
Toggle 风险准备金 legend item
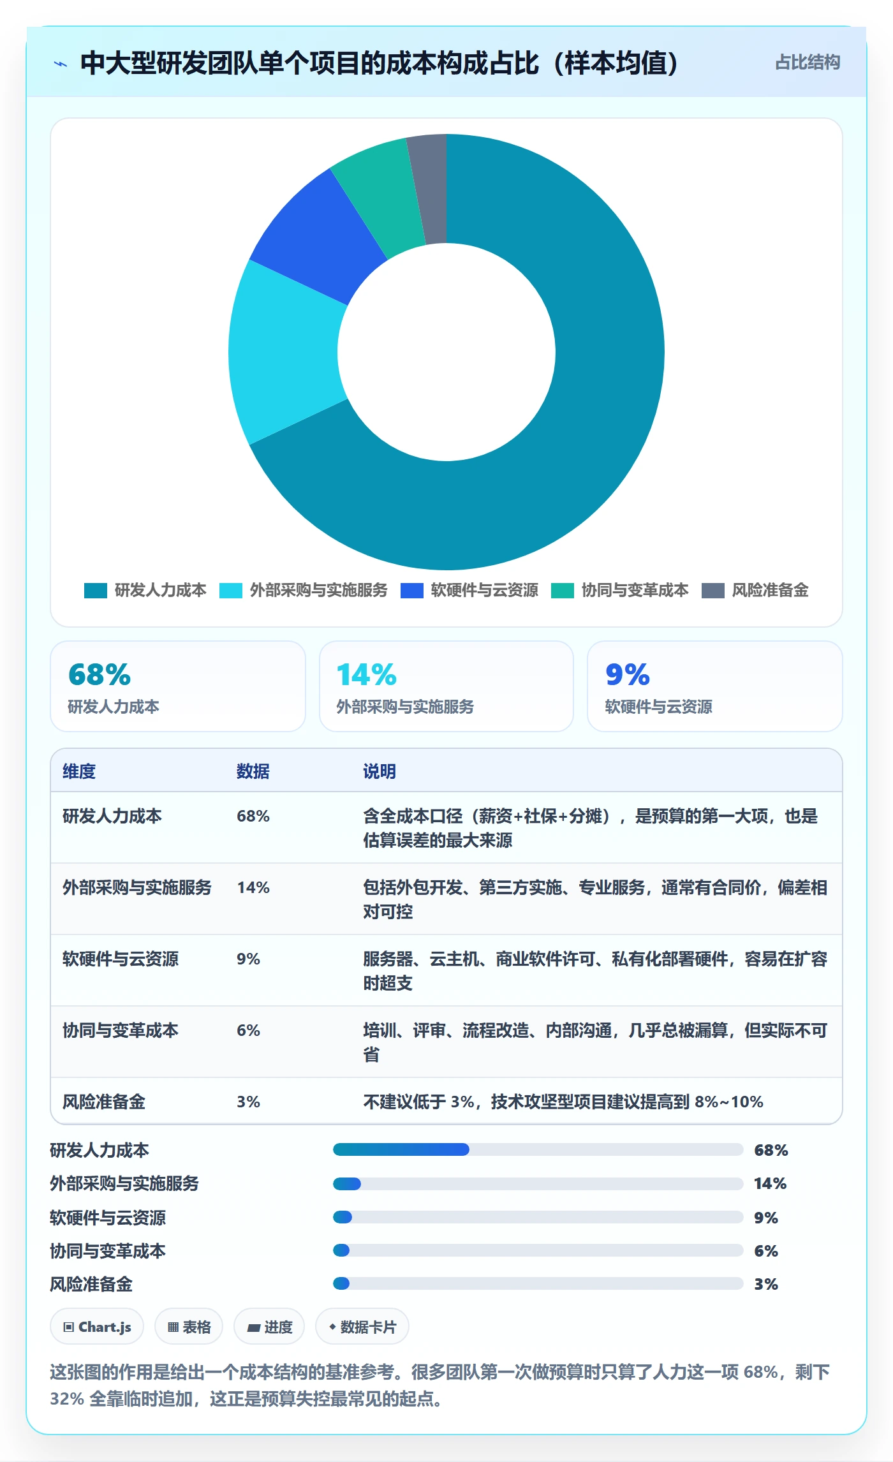pos(755,591)
